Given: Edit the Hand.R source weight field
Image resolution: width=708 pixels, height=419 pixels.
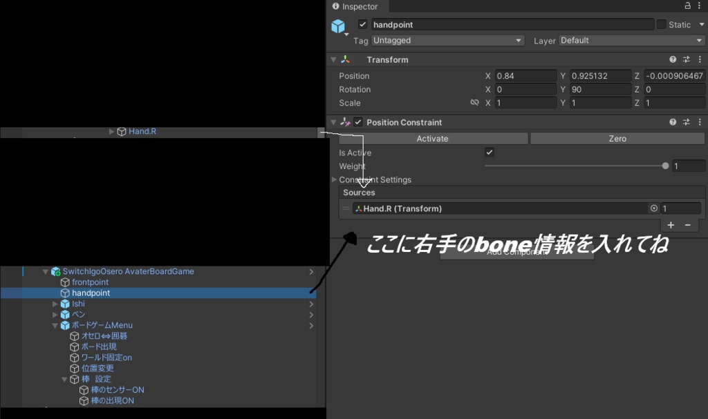Looking at the screenshot, I should [x=681, y=208].
